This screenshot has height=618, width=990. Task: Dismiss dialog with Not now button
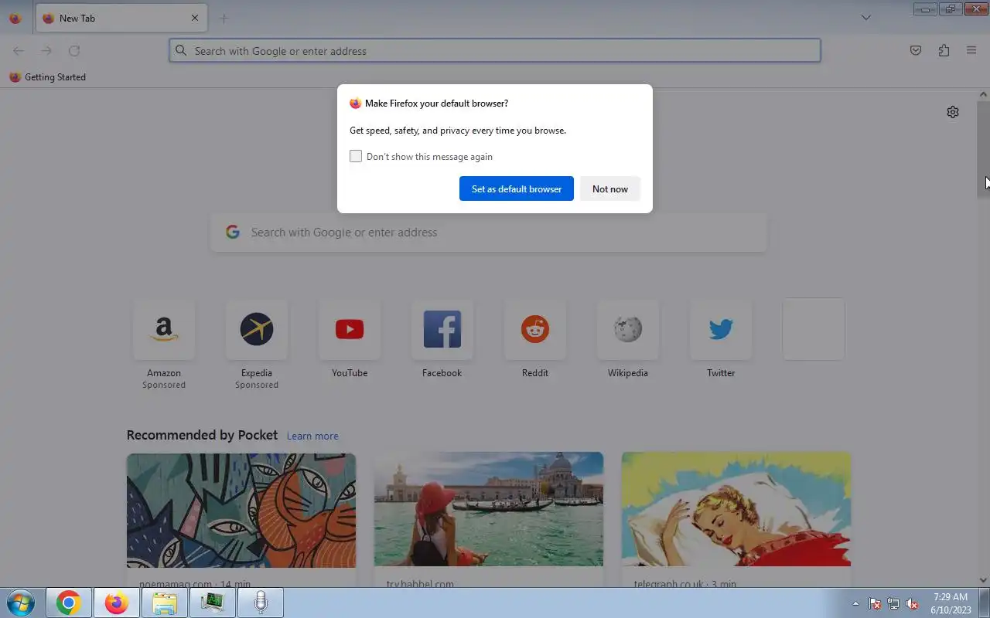pyautogui.click(x=610, y=188)
